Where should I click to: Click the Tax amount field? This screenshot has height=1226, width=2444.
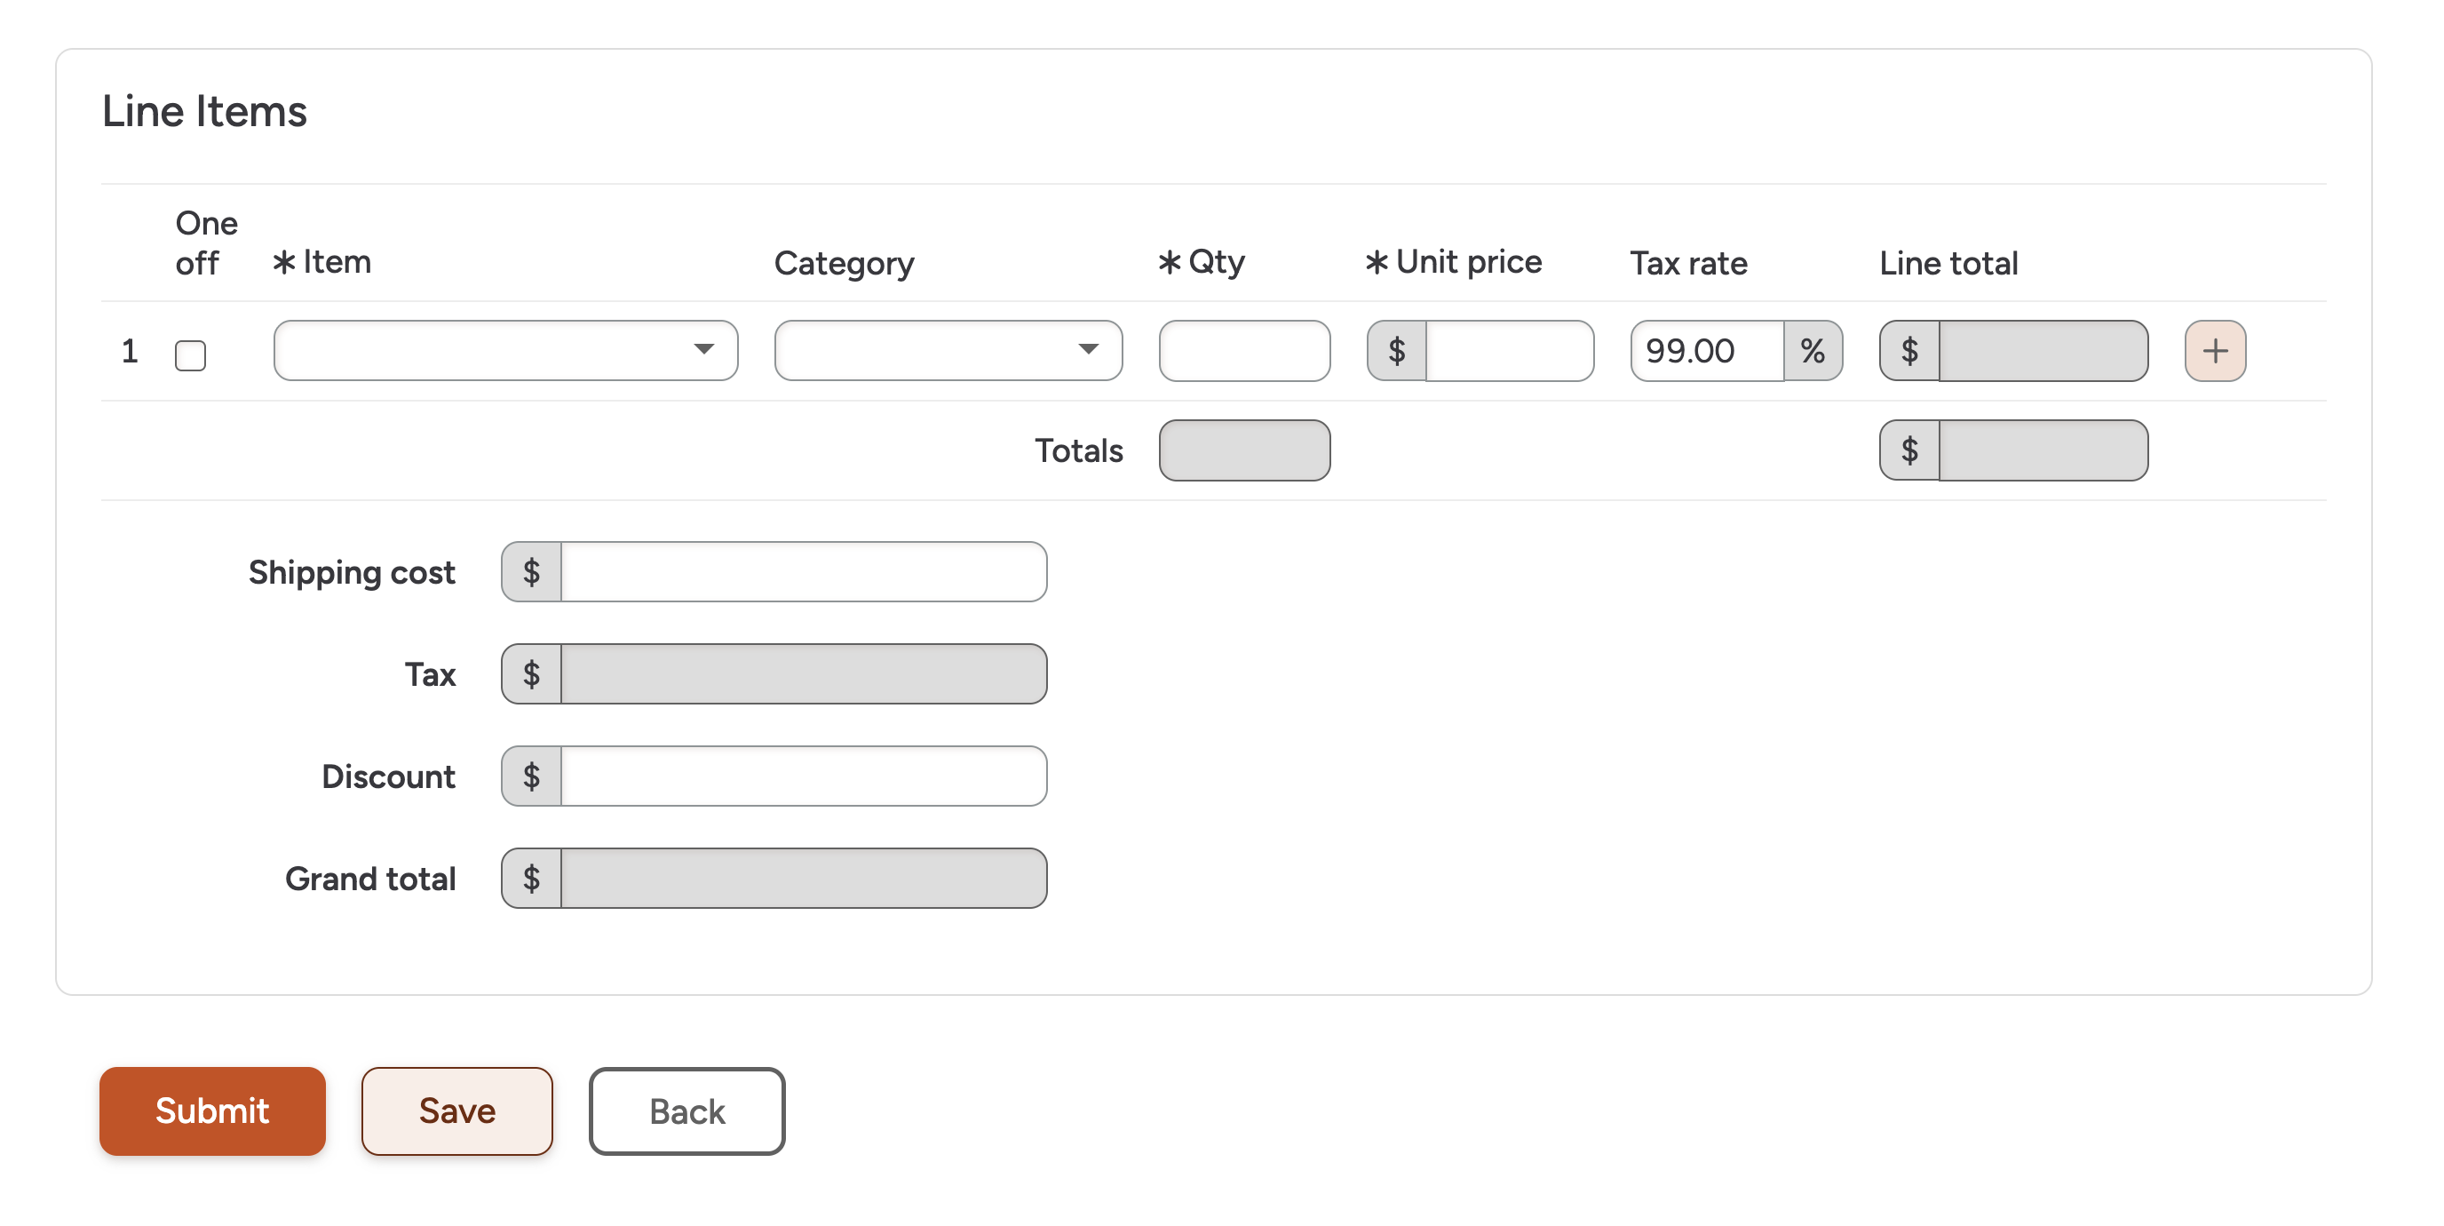tap(803, 673)
